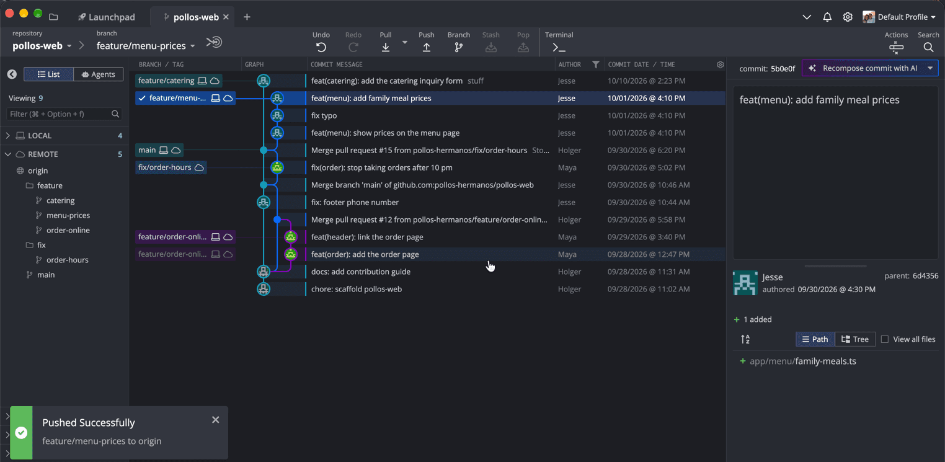Open the tab list chevron in title bar

pos(807,17)
